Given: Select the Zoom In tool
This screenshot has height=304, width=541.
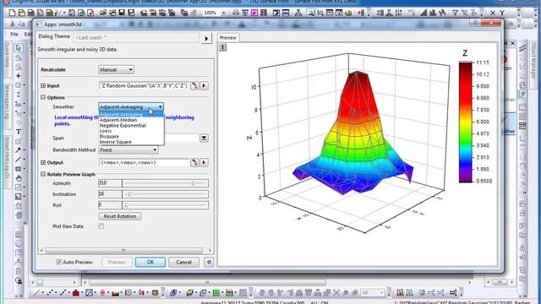Looking at the screenshot, I should pyautogui.click(x=19, y=57).
